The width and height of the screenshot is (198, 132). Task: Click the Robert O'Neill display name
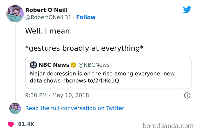pyautogui.click(x=46, y=10)
